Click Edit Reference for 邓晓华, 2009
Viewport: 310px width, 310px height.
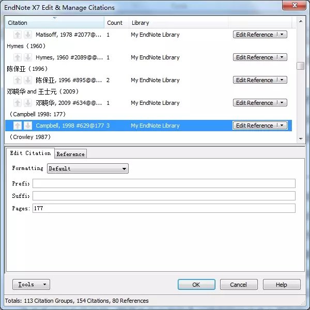(x=255, y=103)
